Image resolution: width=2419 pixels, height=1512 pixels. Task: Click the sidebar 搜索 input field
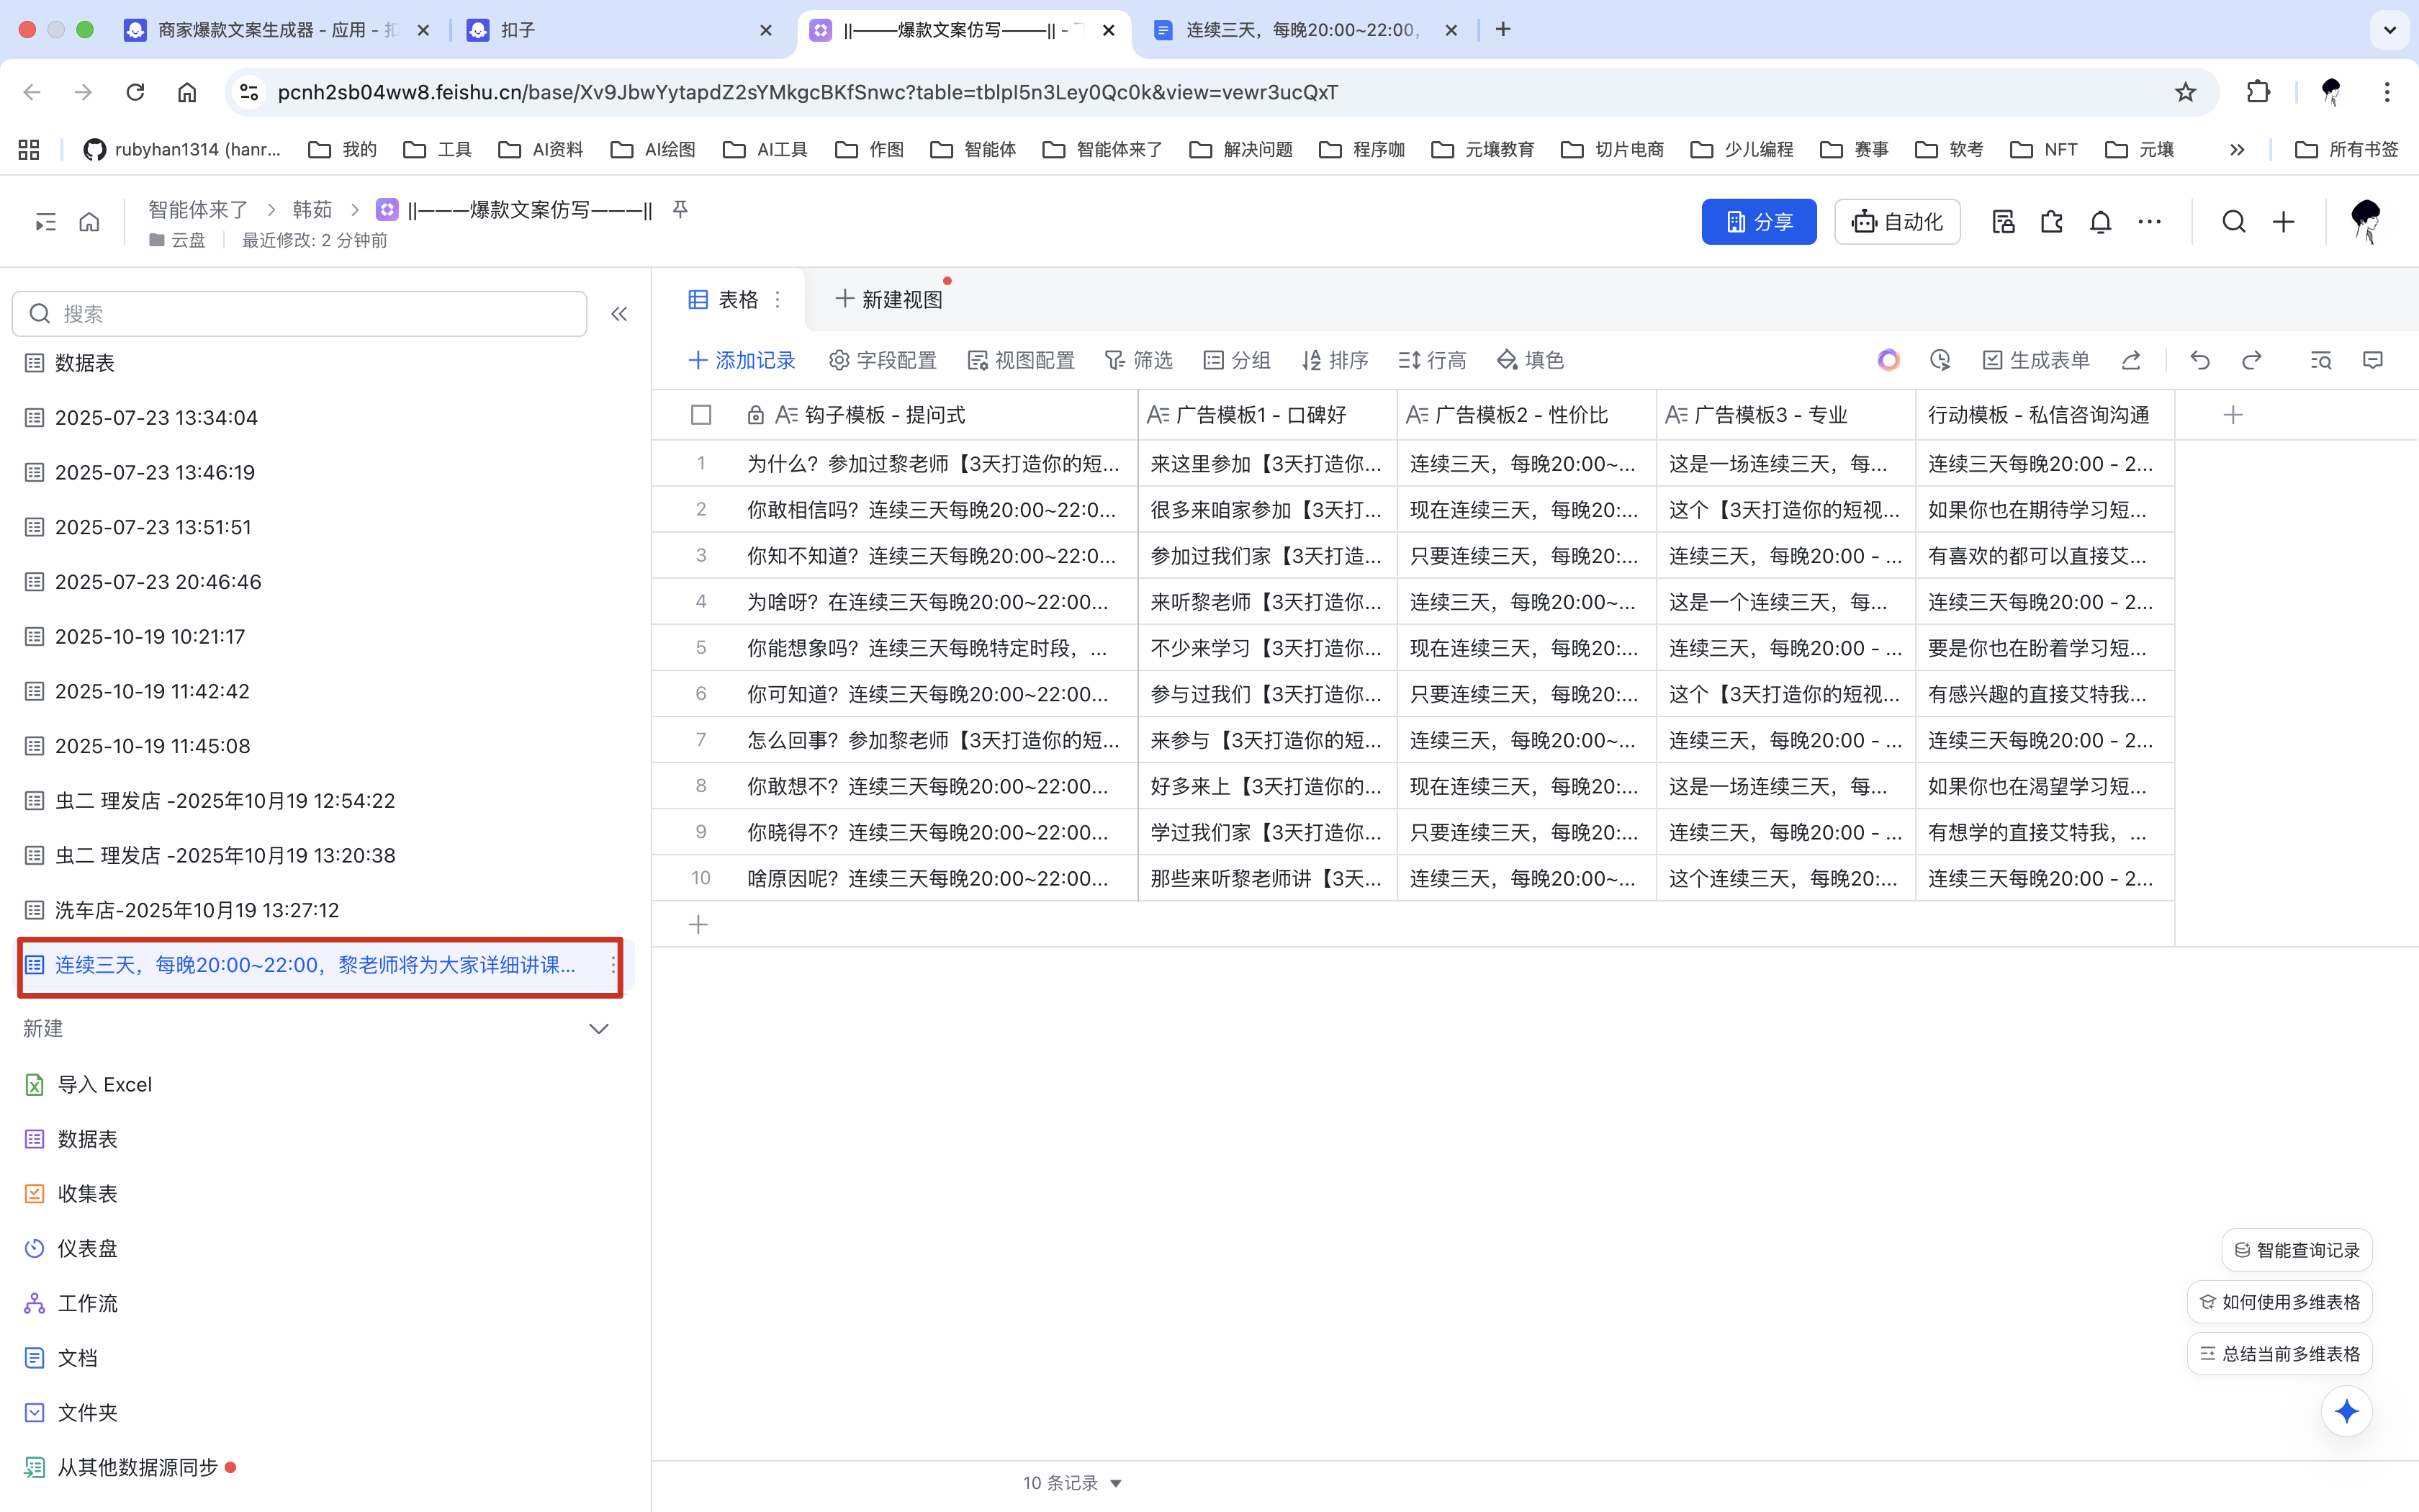click(x=300, y=314)
